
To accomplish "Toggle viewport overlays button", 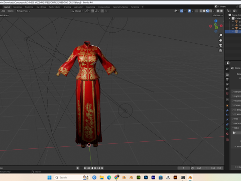I will 189,11.
